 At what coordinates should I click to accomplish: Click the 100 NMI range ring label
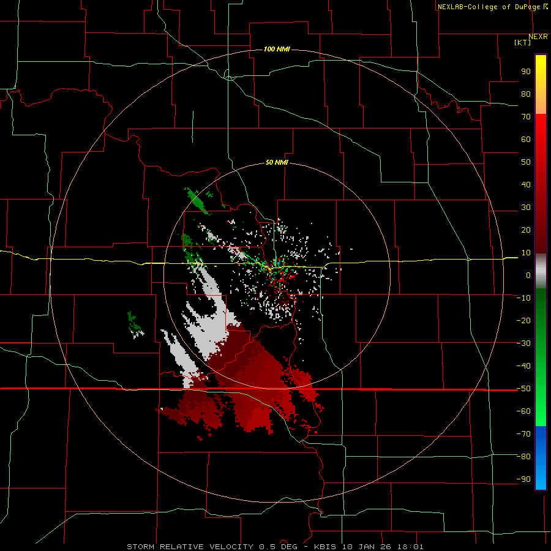point(277,49)
